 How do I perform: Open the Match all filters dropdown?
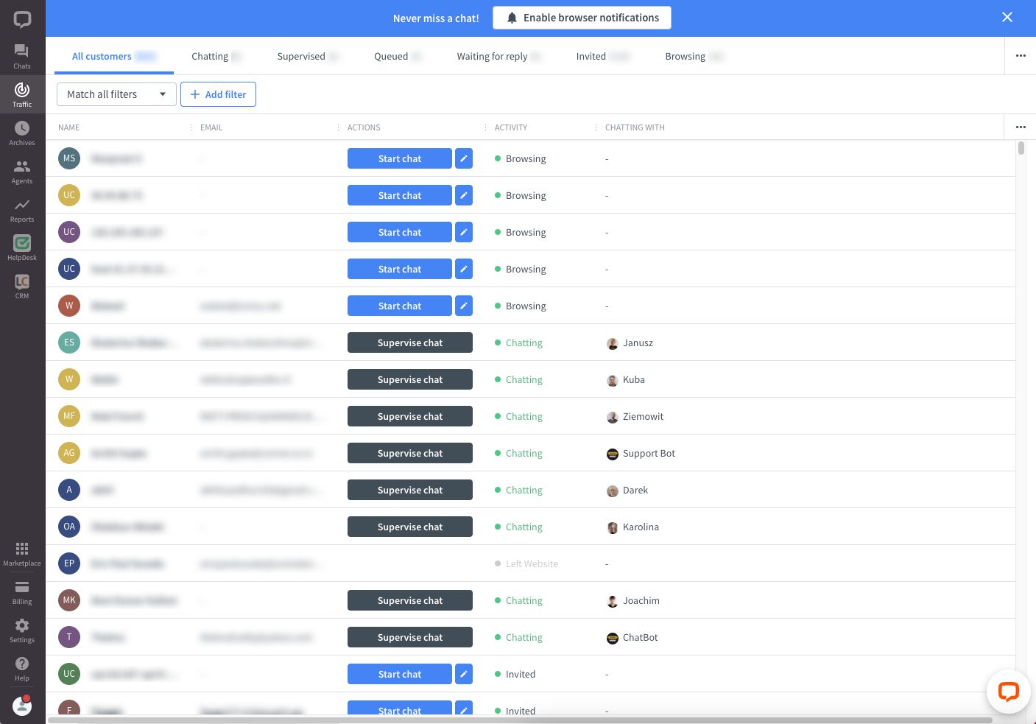click(x=116, y=94)
